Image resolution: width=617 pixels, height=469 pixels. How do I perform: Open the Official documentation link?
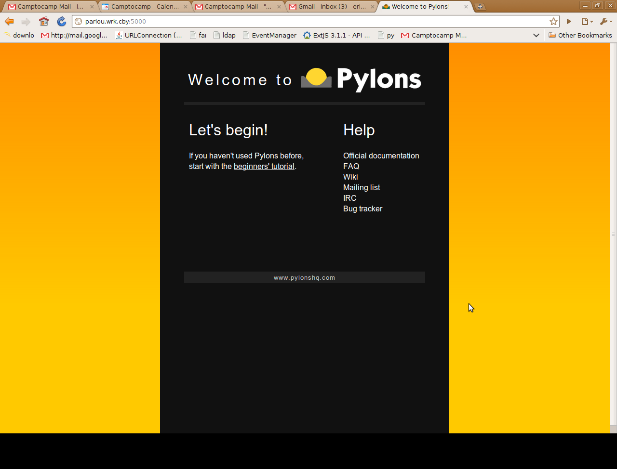coord(381,156)
